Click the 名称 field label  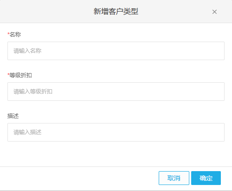[15, 35]
